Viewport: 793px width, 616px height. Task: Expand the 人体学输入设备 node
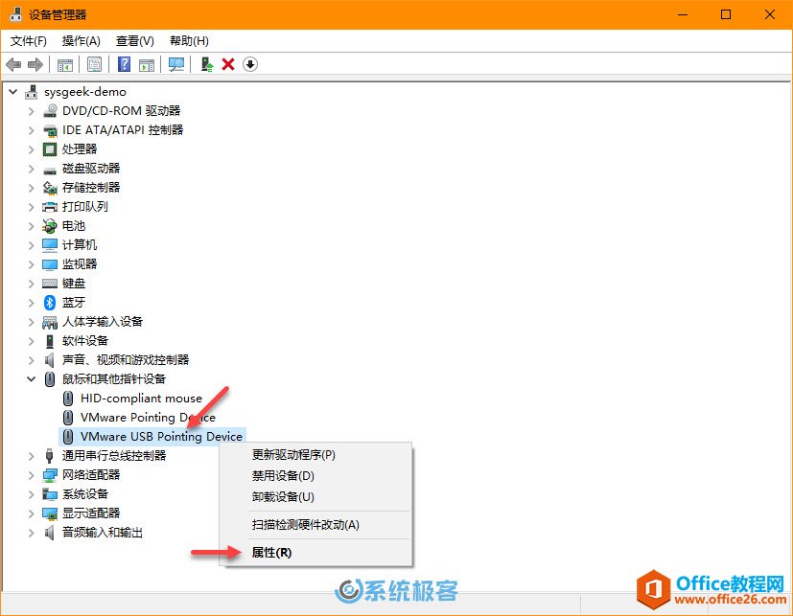32,322
